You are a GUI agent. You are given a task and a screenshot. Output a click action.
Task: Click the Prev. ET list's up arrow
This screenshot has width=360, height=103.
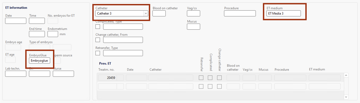346,75
